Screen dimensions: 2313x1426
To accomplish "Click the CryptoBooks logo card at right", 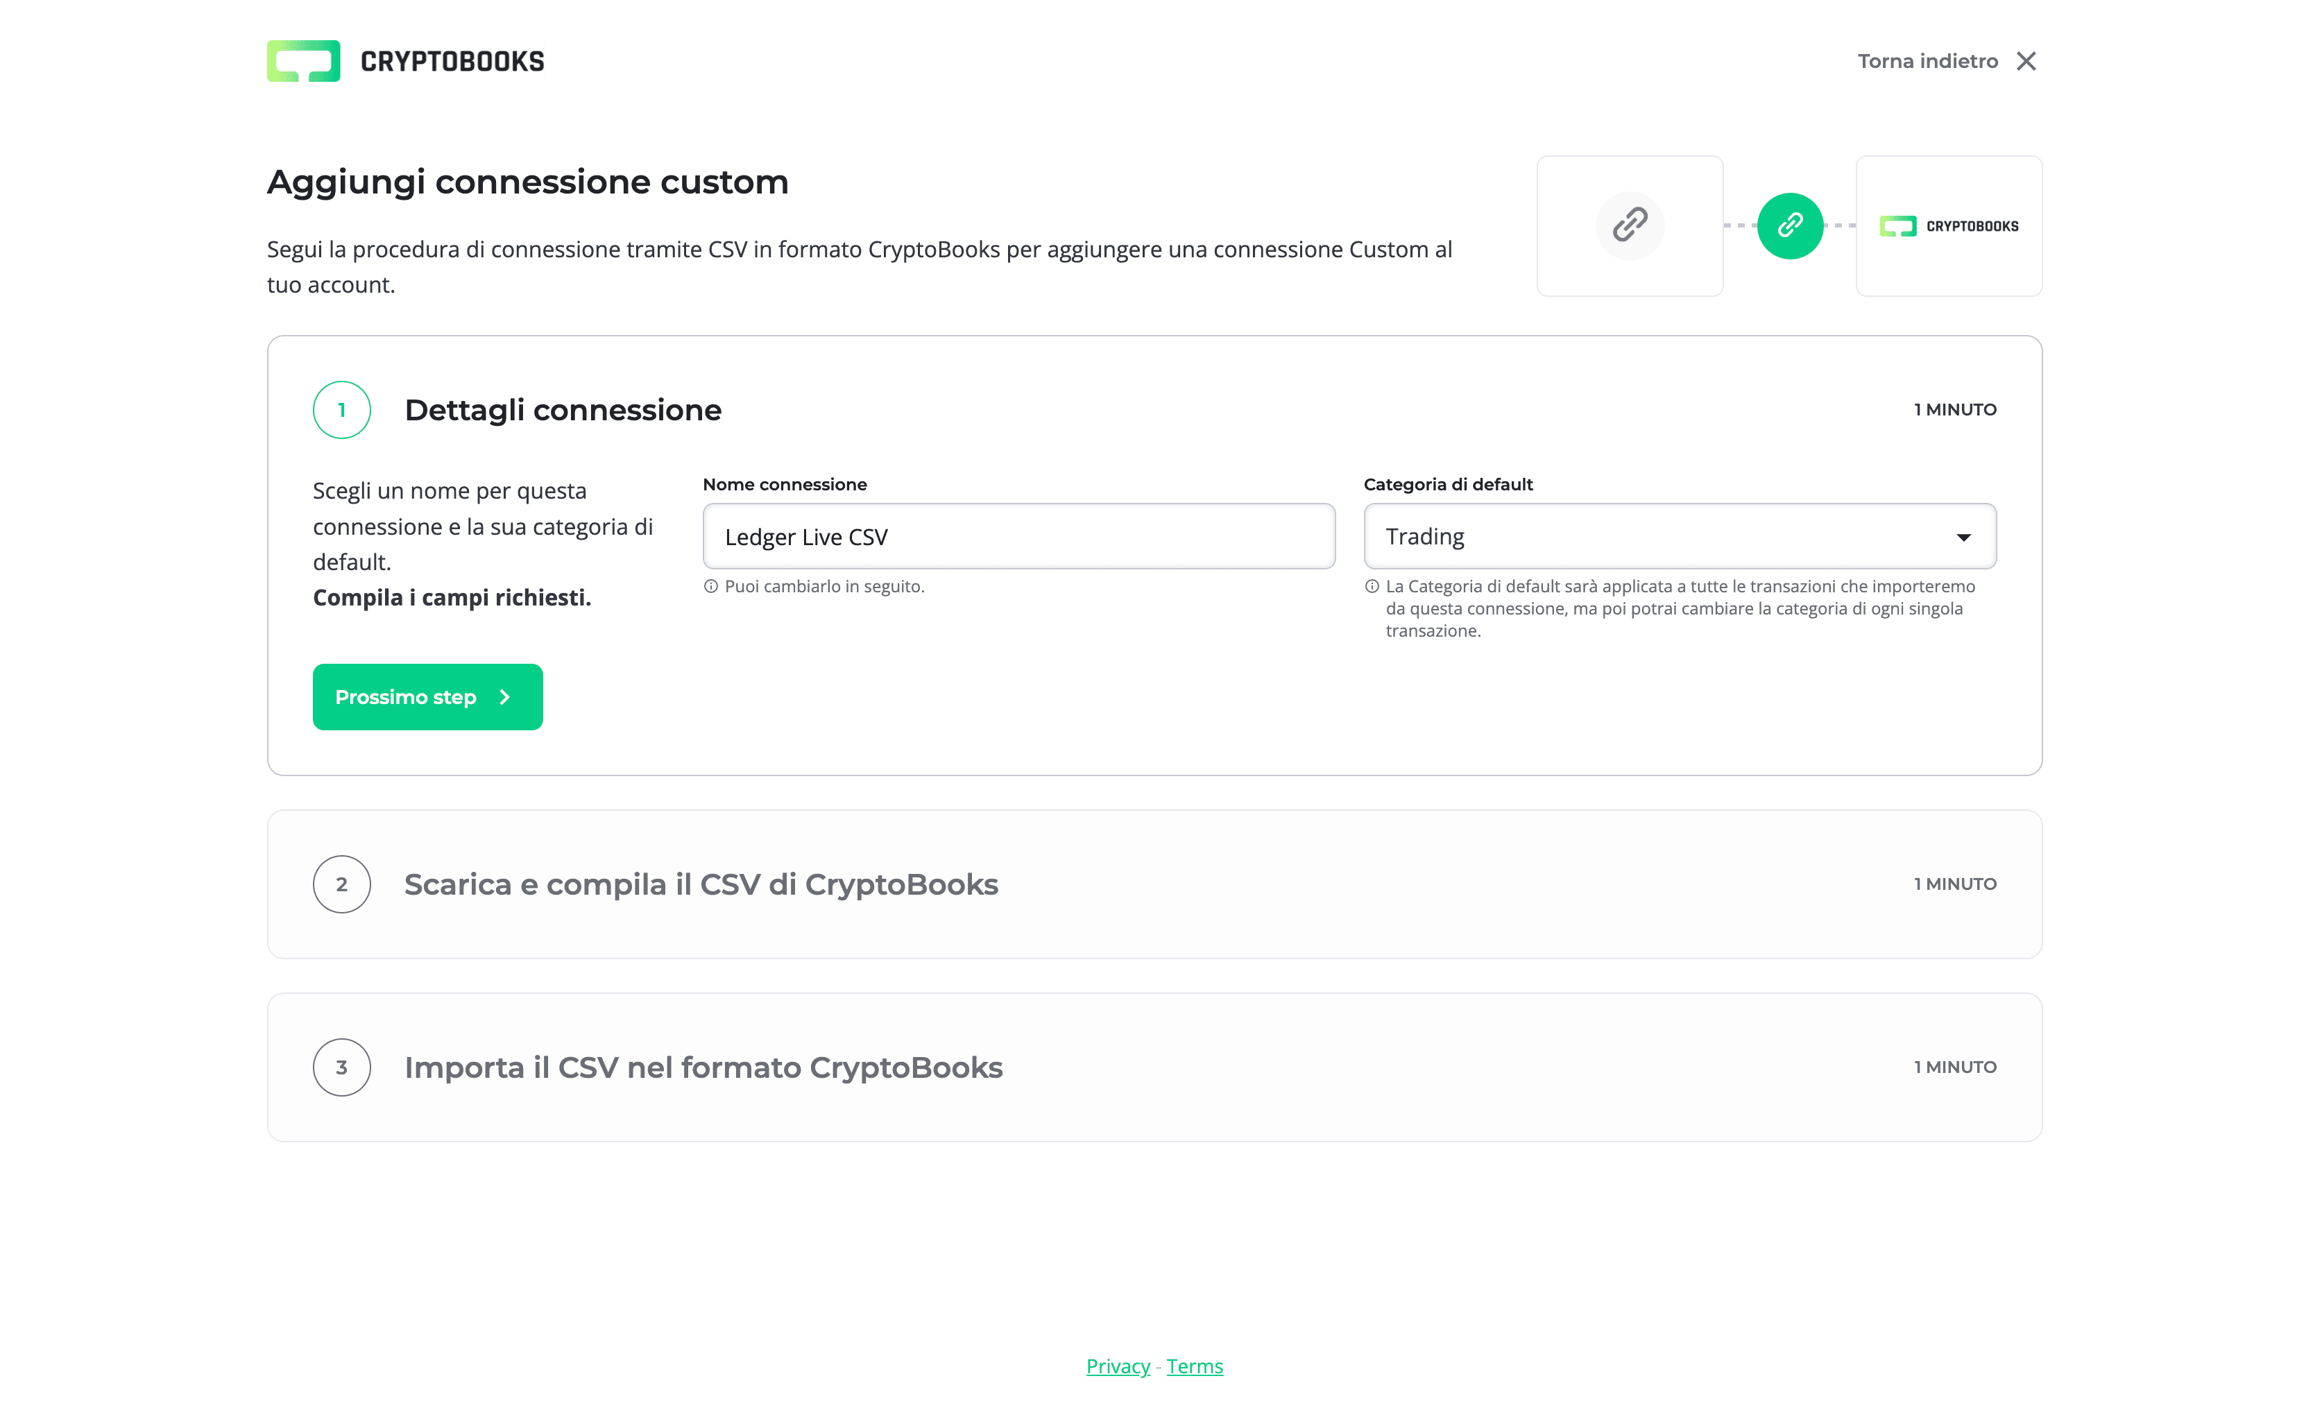I will click(1948, 226).
